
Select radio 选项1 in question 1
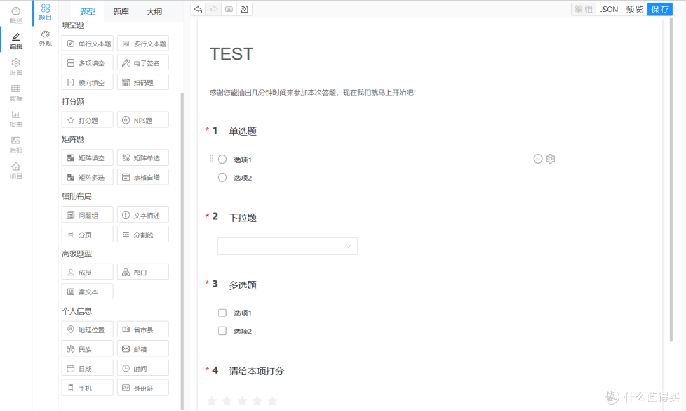222,159
